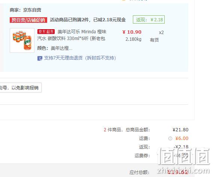Click the 运费 ¥6.00 amount
Screen dimensions: 213x177
182,138
